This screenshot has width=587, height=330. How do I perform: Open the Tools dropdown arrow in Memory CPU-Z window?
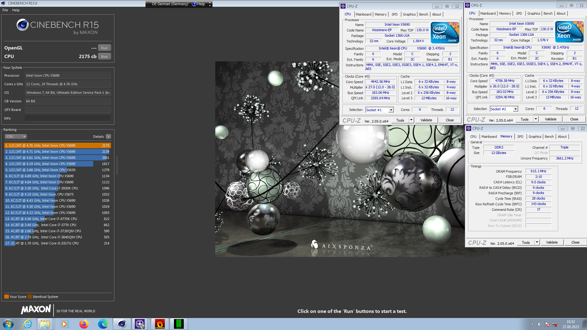[x=537, y=242]
